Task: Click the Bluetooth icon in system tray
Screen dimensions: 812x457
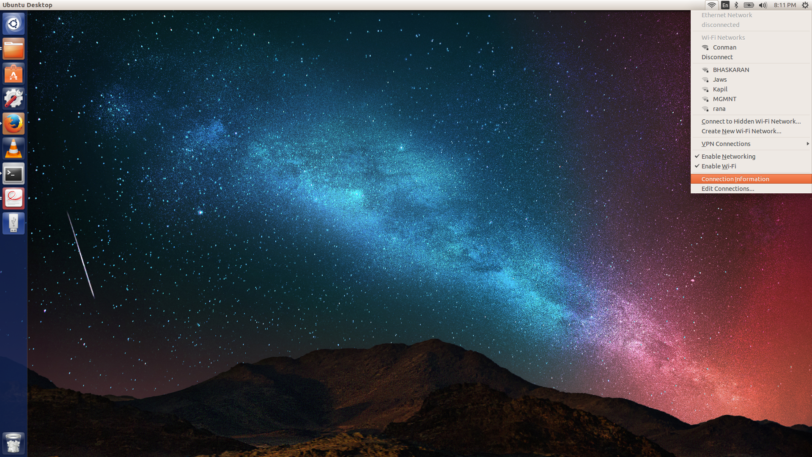Action: coord(736,5)
